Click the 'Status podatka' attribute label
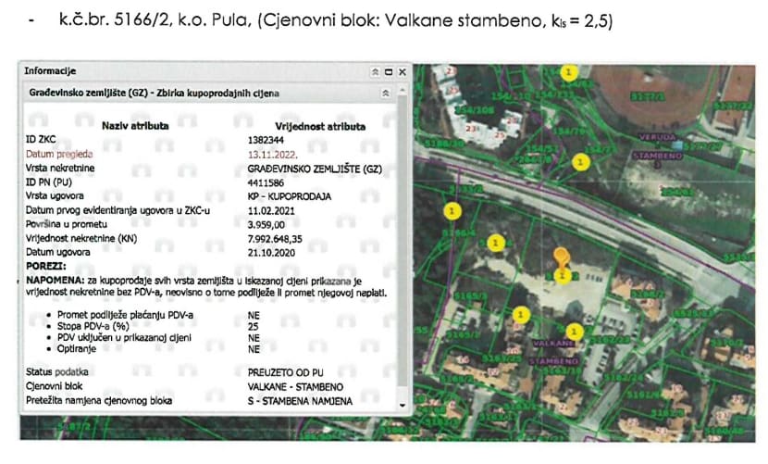 (x=56, y=371)
